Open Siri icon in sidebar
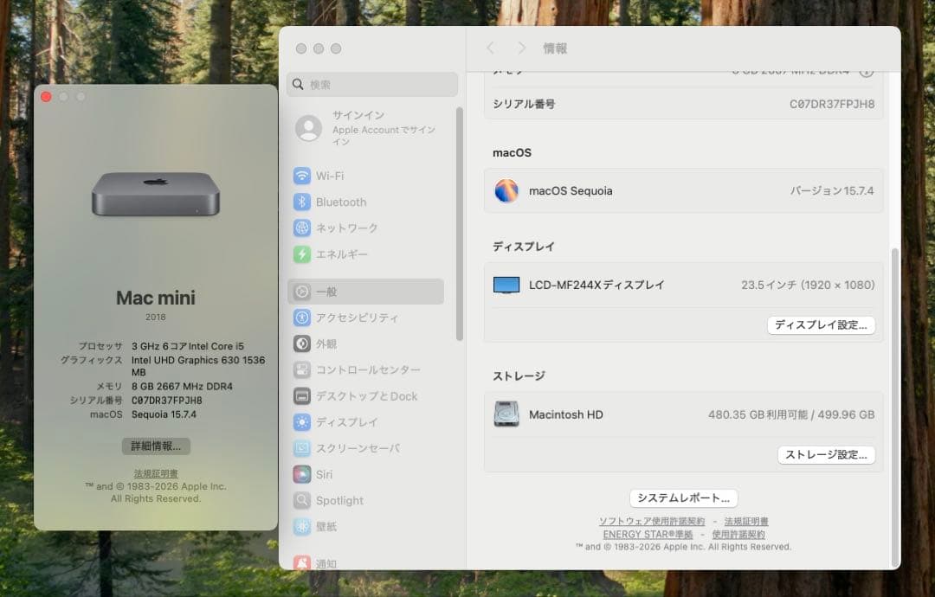The width and height of the screenshot is (935, 597). tap(302, 474)
